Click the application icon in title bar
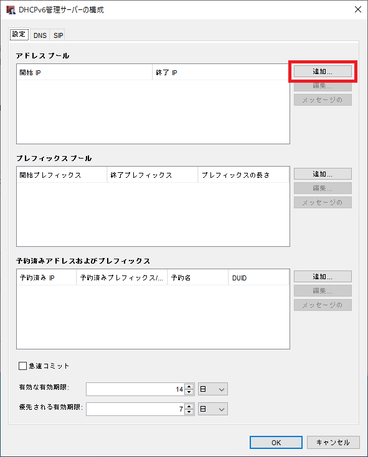The height and width of the screenshot is (457, 368). pos(11,10)
